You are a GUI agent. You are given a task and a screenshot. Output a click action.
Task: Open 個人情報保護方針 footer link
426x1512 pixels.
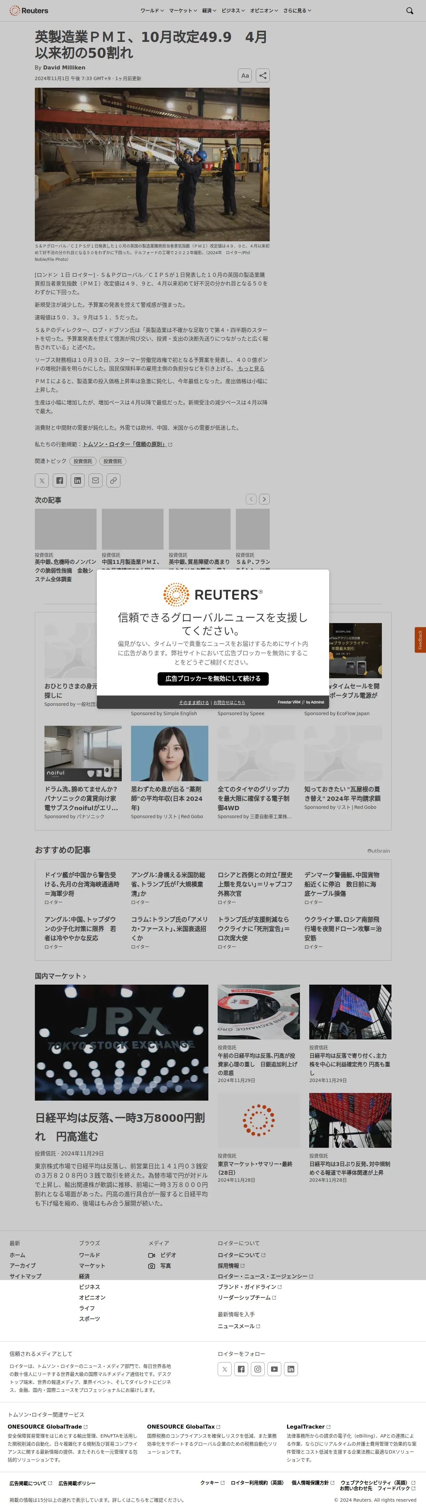[312, 1483]
